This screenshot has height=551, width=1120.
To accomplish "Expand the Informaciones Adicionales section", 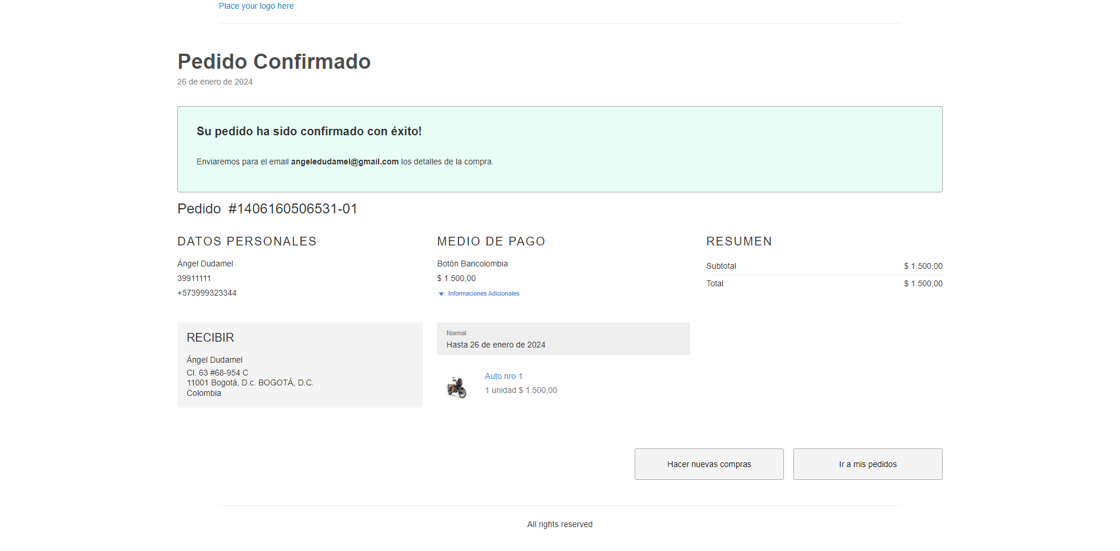I will click(483, 294).
